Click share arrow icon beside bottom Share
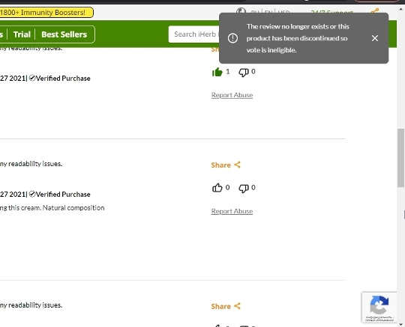 tap(237, 306)
